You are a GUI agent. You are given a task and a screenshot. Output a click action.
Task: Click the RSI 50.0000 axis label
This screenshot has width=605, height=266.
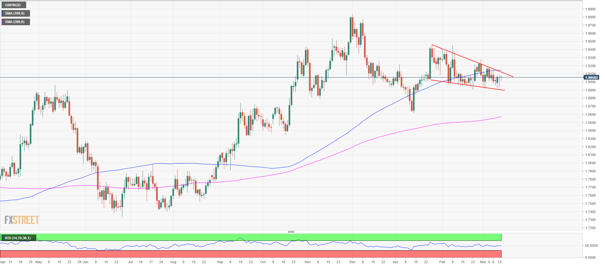pyautogui.click(x=591, y=246)
